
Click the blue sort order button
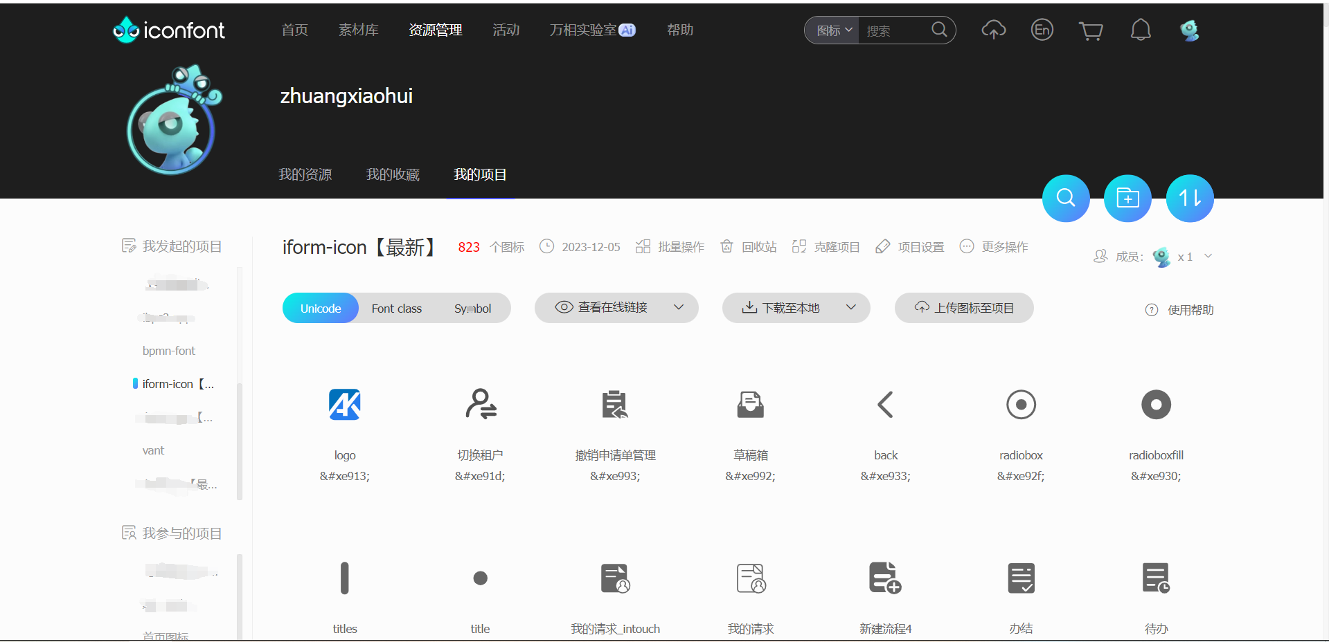[x=1190, y=199]
